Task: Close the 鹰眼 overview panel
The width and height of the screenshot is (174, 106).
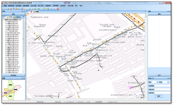Action: click(x=24, y=78)
